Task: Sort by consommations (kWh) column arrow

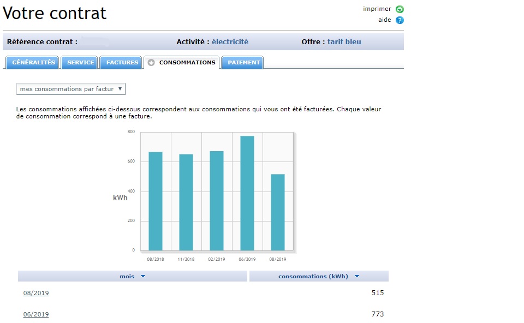Action: click(357, 277)
